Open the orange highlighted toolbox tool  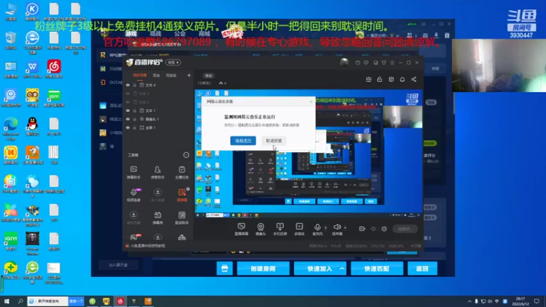(182, 195)
